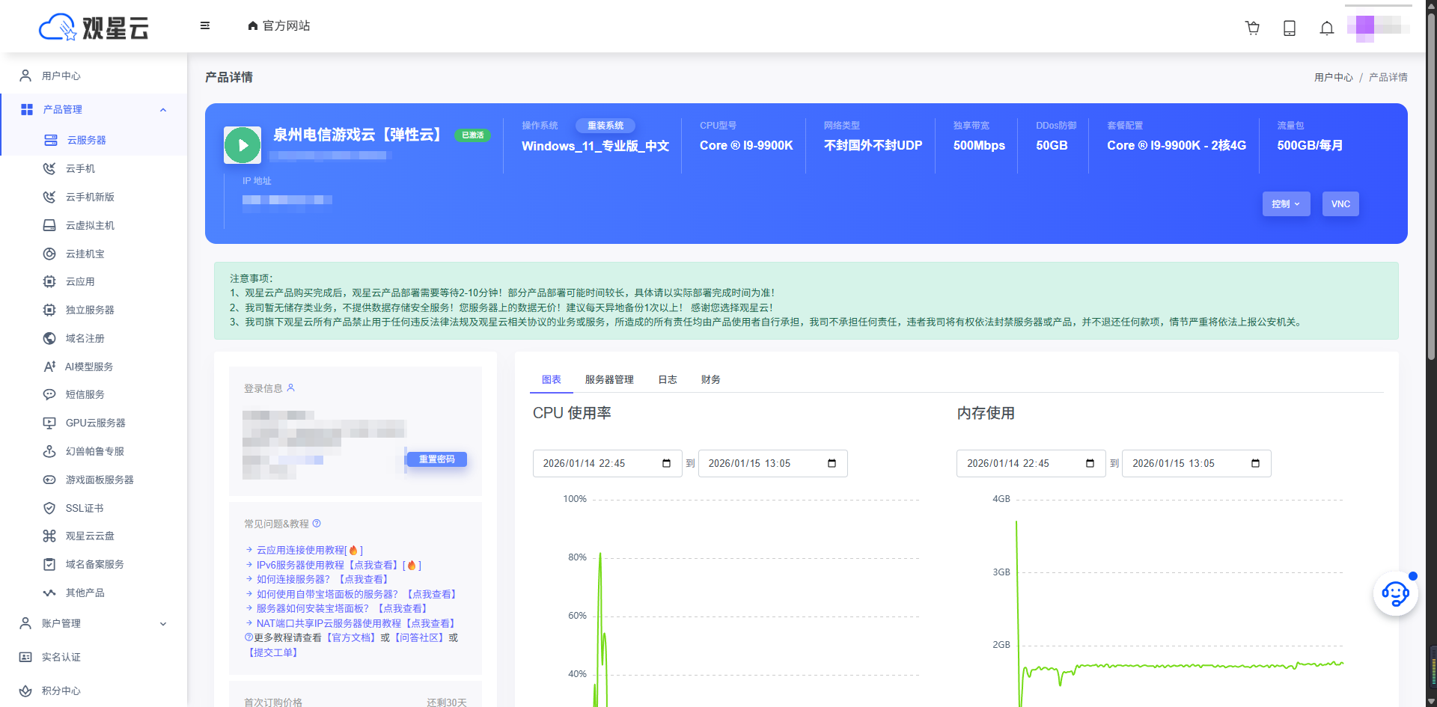Image resolution: width=1437 pixels, height=707 pixels.
Task: Click the play icon on the server card
Action: pos(242,144)
